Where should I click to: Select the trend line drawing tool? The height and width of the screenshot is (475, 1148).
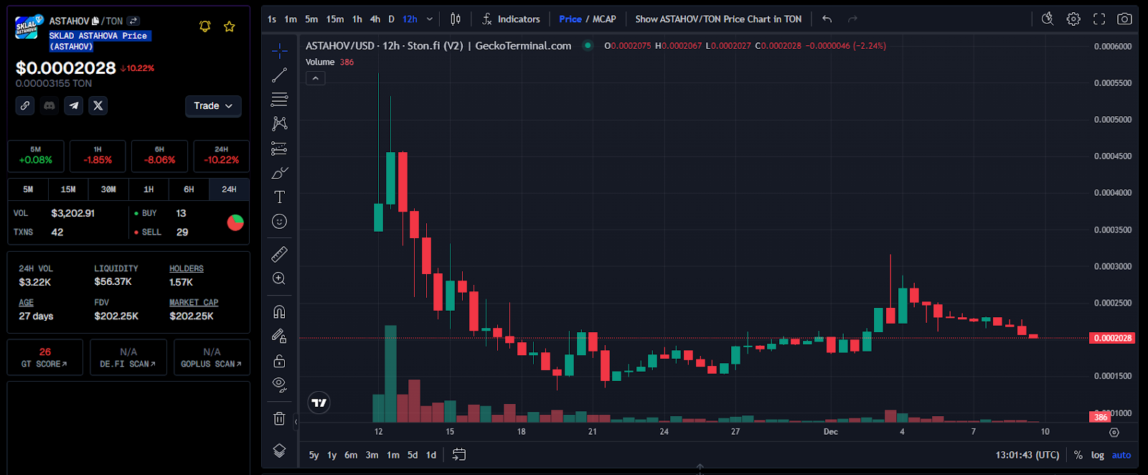280,75
